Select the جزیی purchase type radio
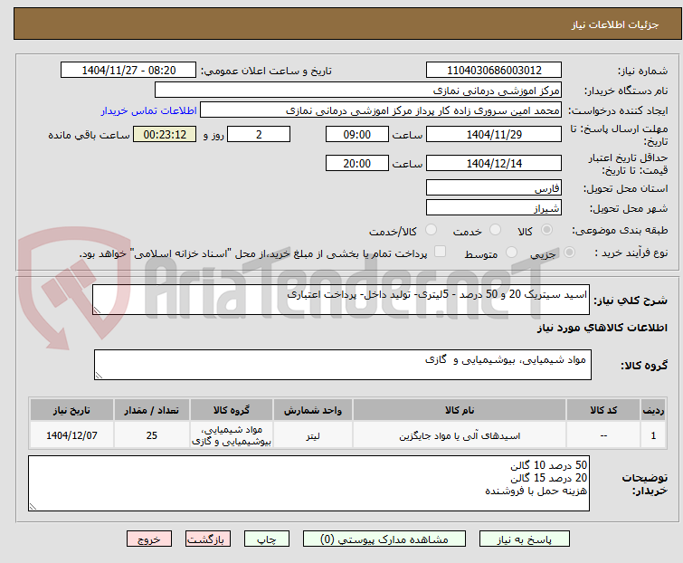Screen dimensions: 683x563 569,253
